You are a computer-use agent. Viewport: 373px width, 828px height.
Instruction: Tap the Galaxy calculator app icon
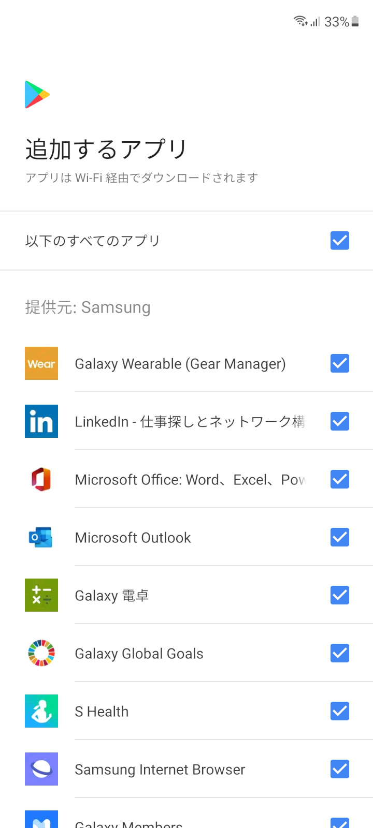pos(41,595)
